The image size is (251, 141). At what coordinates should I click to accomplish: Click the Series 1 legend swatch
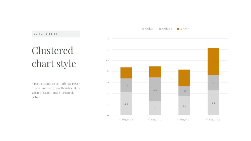[143, 29]
